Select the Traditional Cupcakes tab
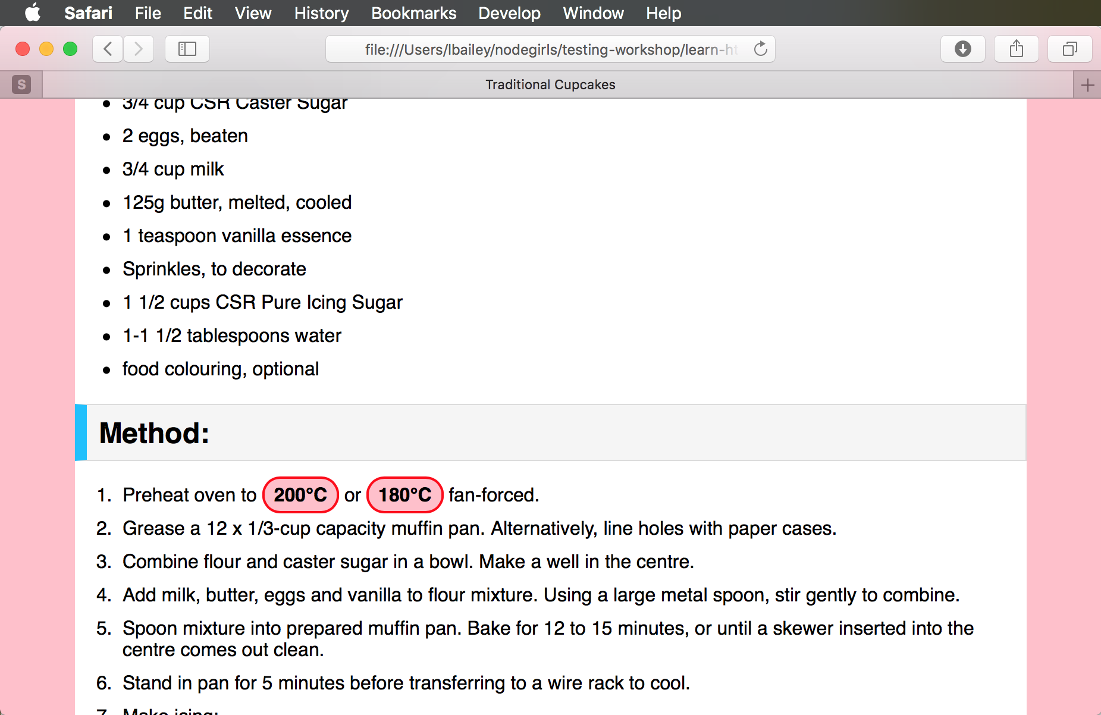 558,85
